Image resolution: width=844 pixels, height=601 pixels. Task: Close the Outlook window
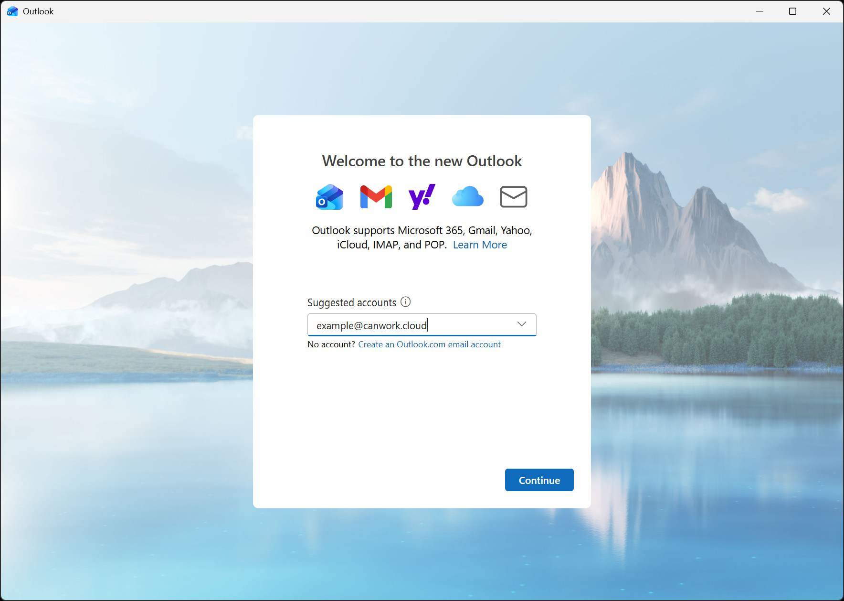(x=826, y=11)
